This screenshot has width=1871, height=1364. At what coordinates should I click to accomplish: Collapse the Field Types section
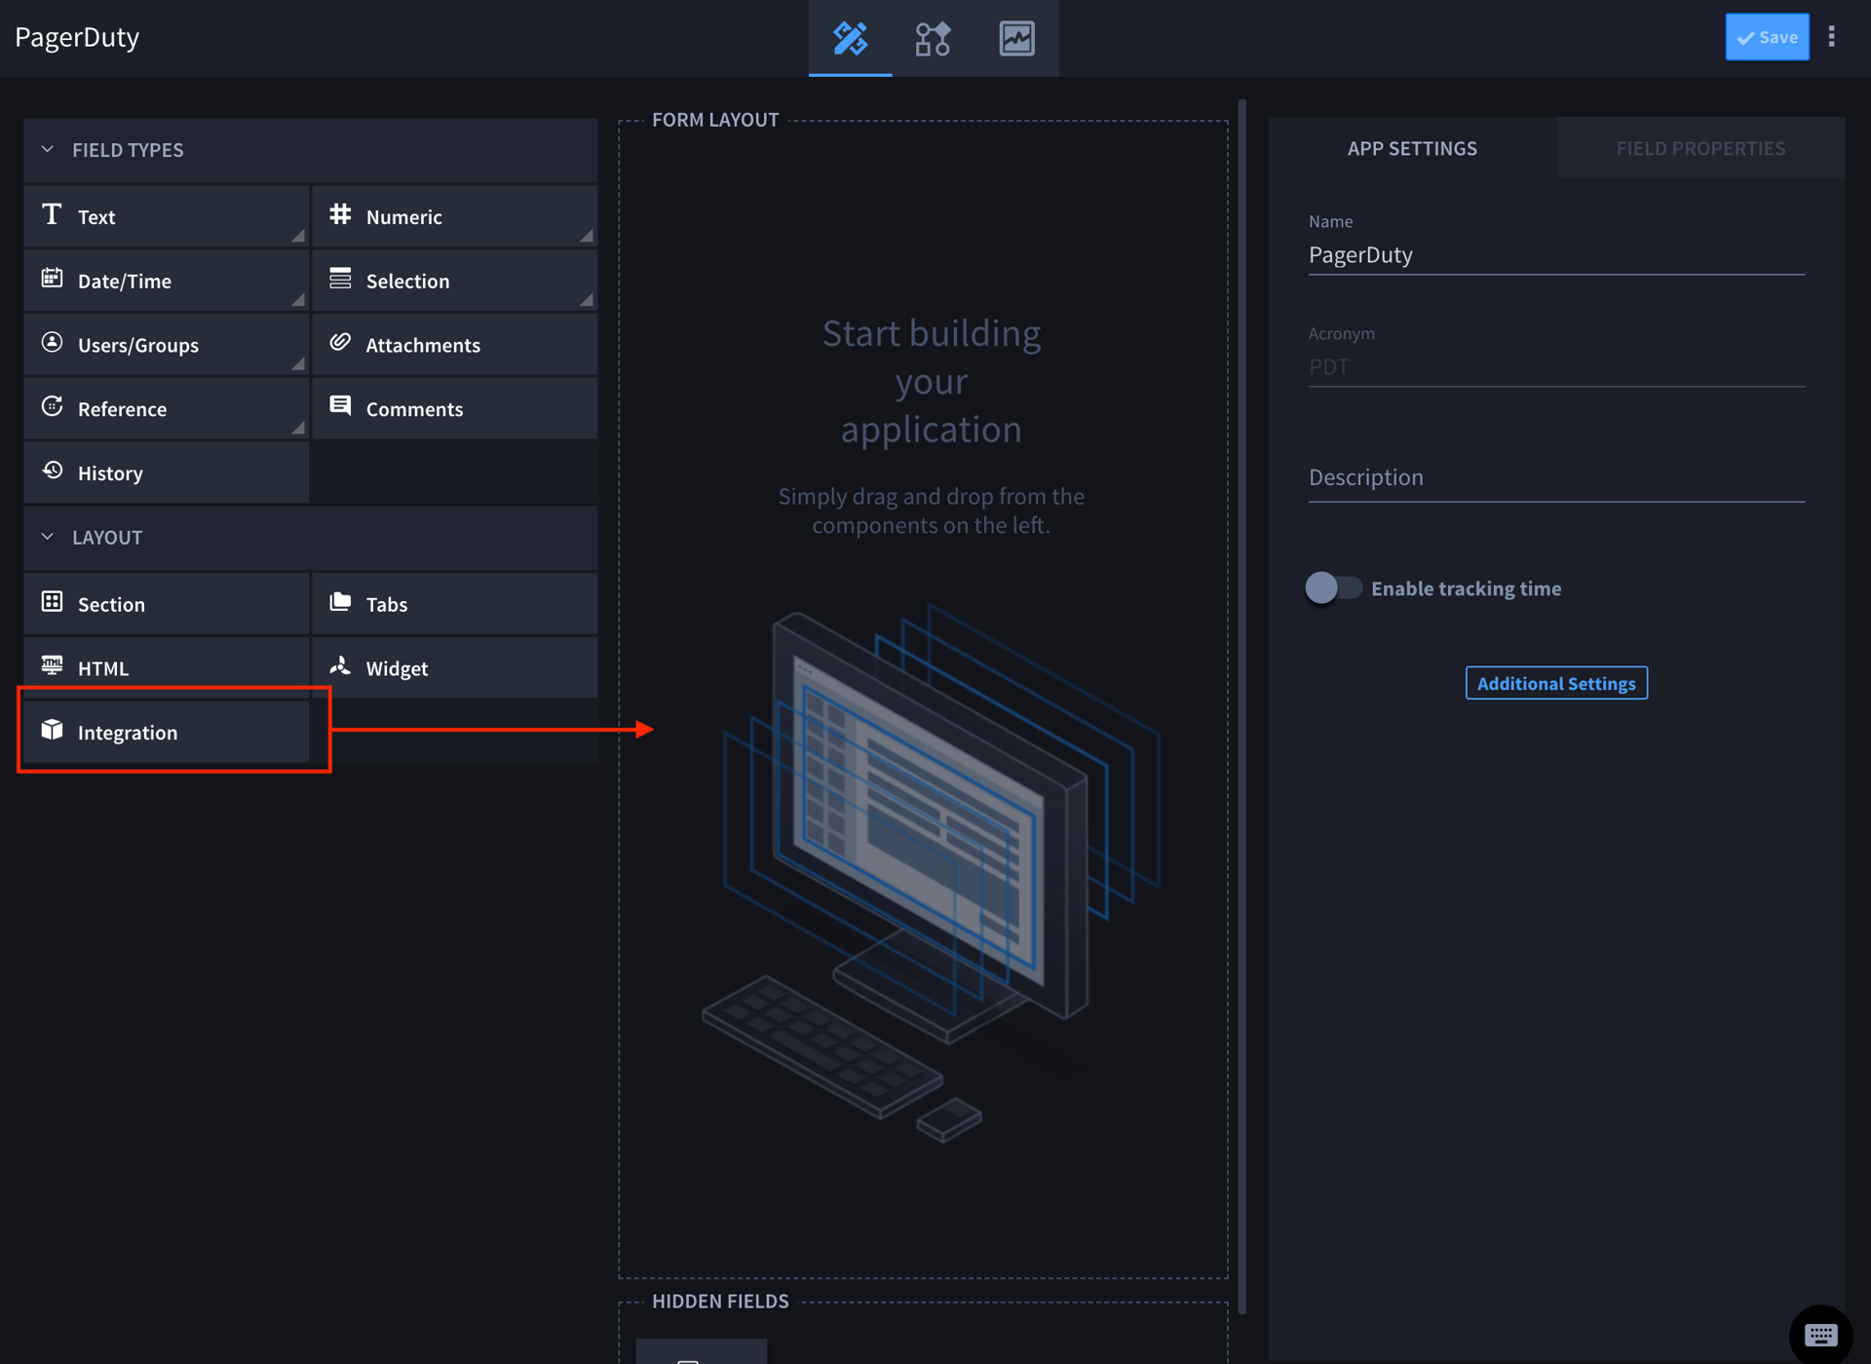tap(48, 149)
